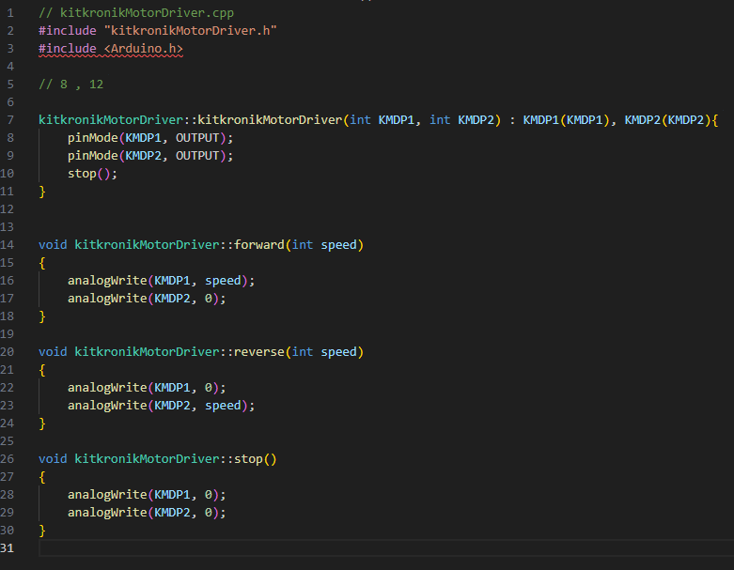Image resolution: width=734 pixels, height=570 pixels.
Task: Click the 'int speed' parameter of forward
Action: tap(324, 245)
